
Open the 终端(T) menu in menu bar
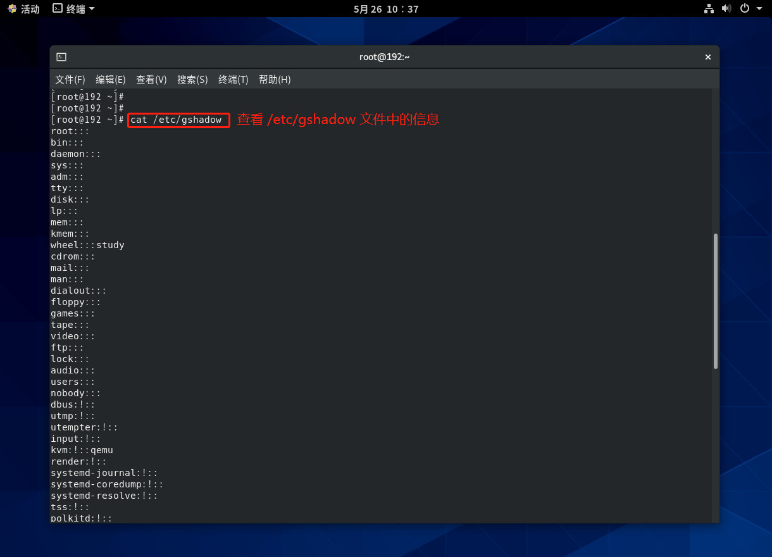(x=233, y=80)
